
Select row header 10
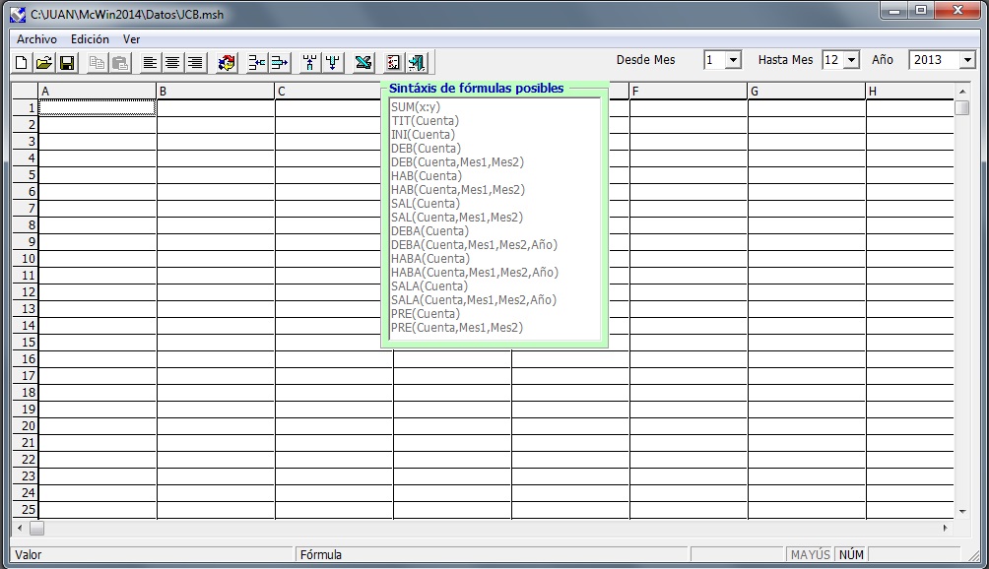(26, 258)
